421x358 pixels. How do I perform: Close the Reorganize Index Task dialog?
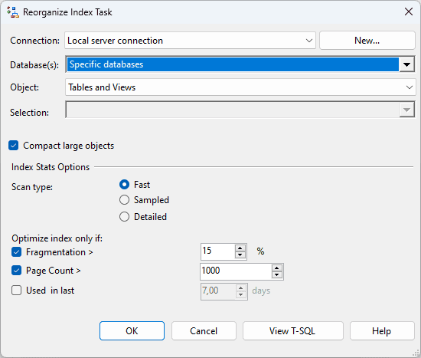pyautogui.click(x=409, y=11)
